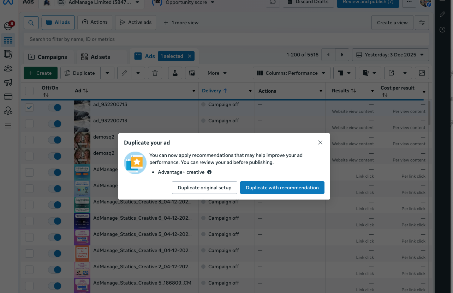
Task: Open the notifications icon with badge 3
Action: tap(8, 25)
